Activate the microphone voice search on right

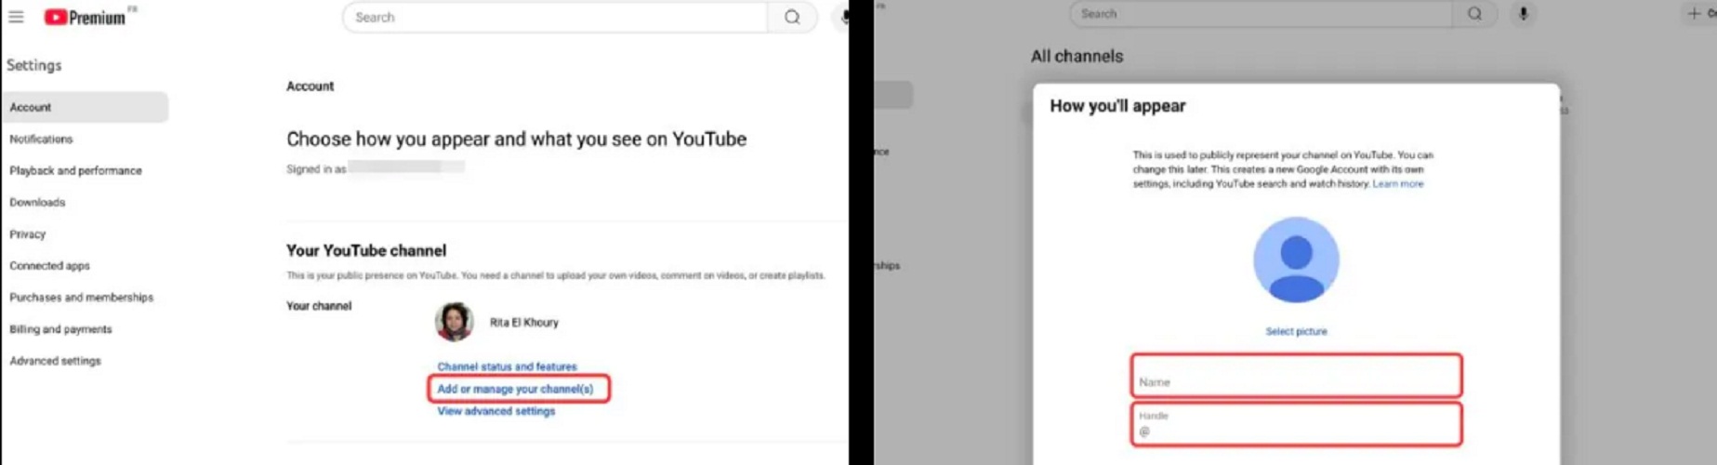click(x=1523, y=14)
